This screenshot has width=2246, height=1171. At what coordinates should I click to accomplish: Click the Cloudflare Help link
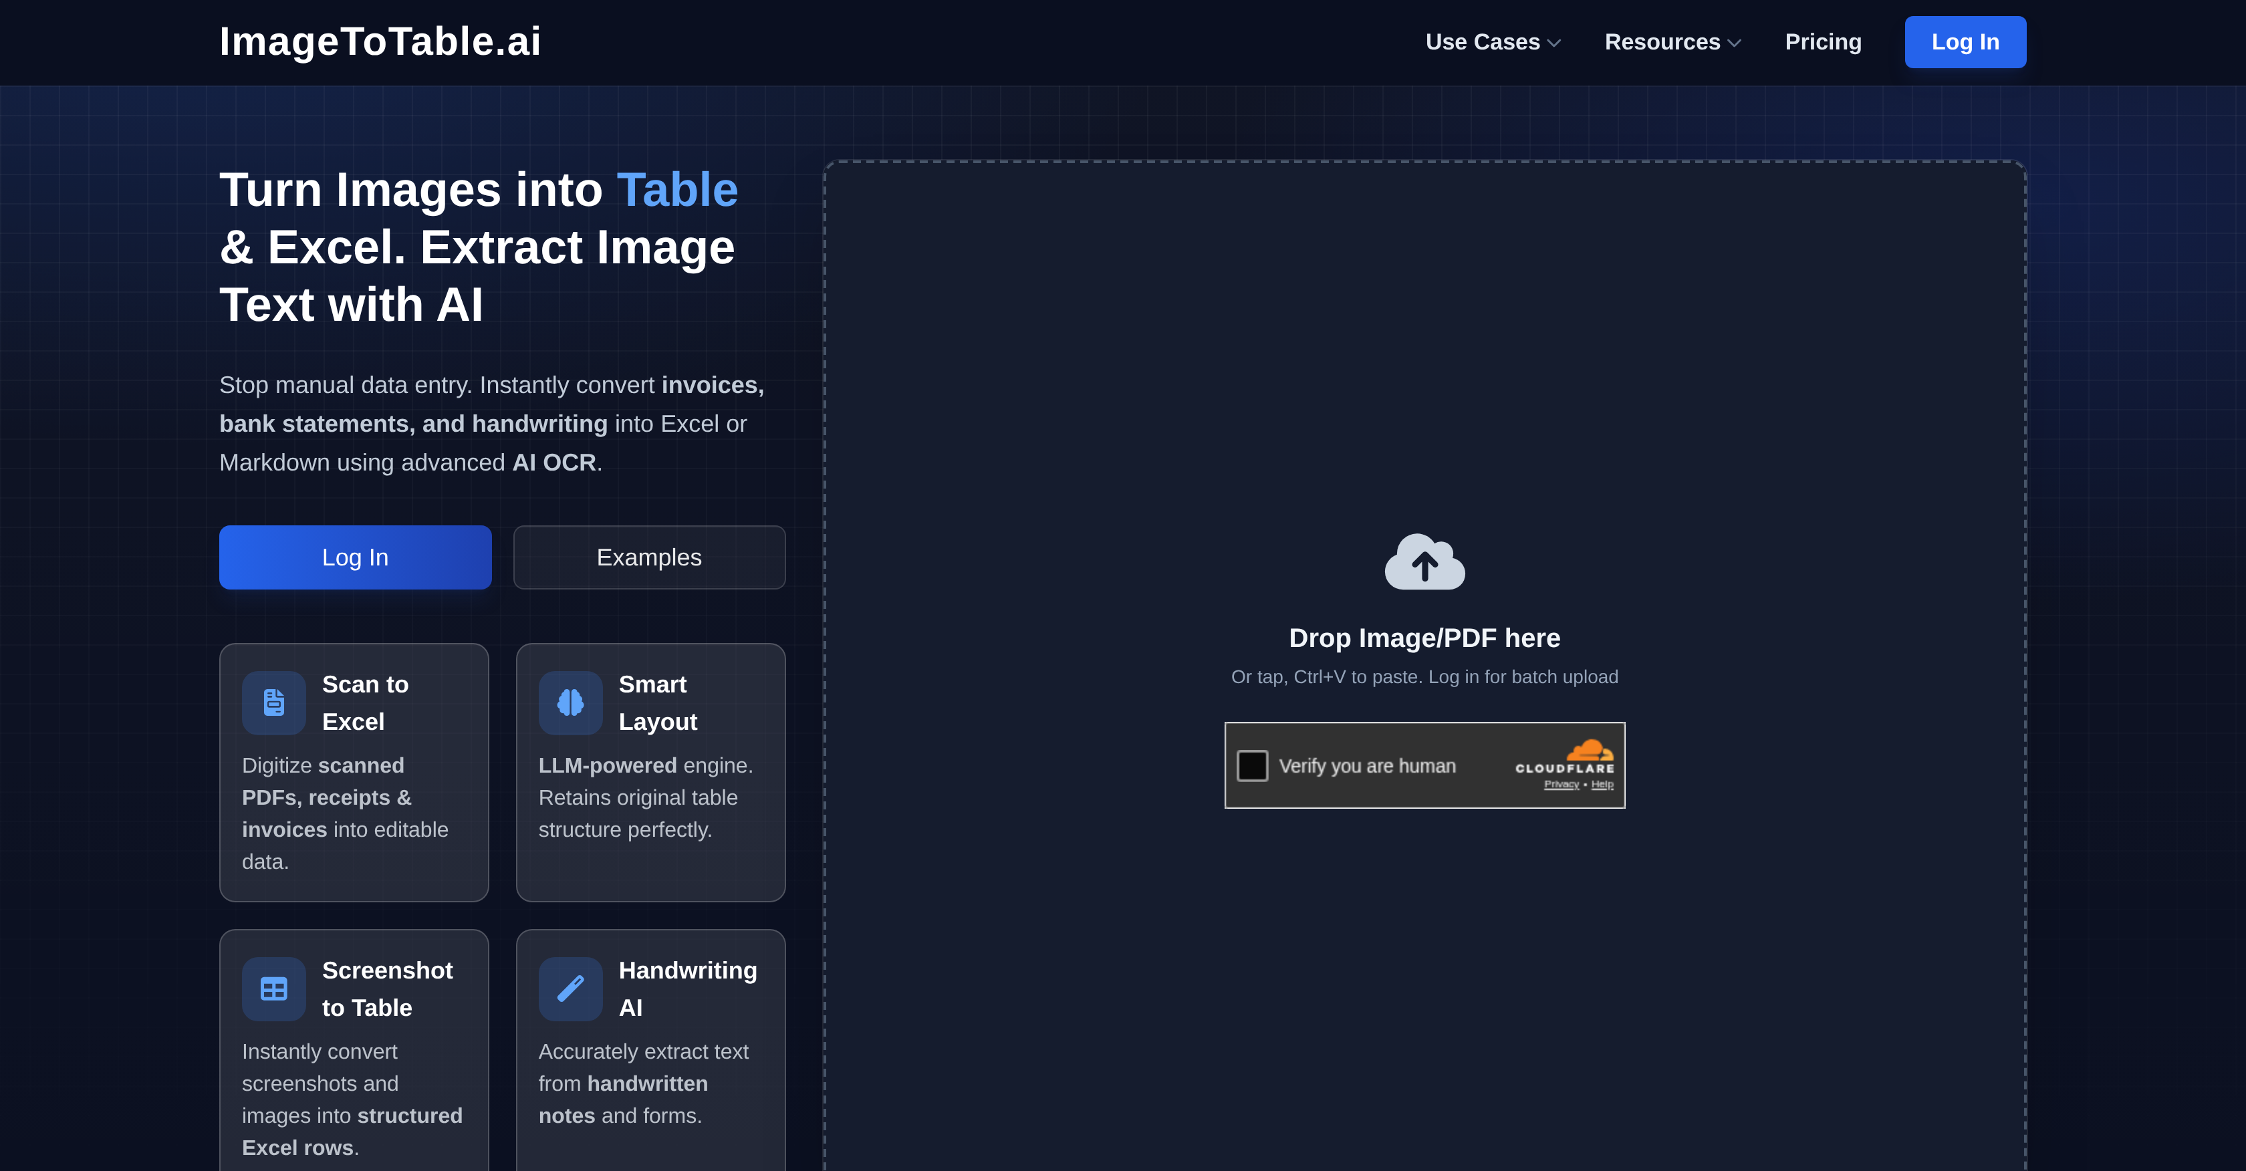1602,785
